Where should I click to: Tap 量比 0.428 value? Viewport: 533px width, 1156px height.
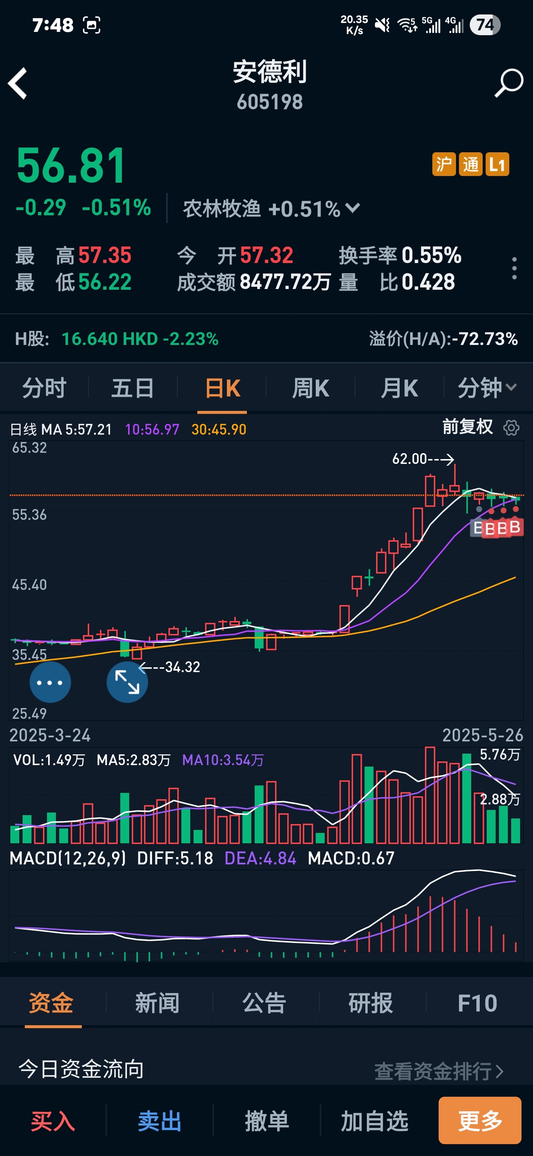coord(428,282)
